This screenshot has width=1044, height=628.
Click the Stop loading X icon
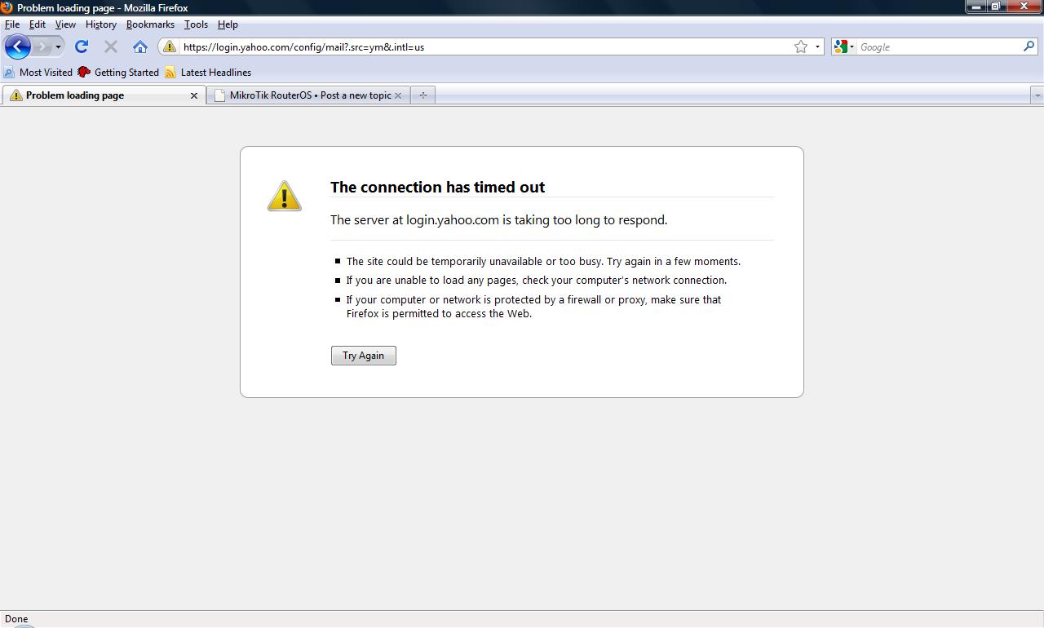coord(111,46)
